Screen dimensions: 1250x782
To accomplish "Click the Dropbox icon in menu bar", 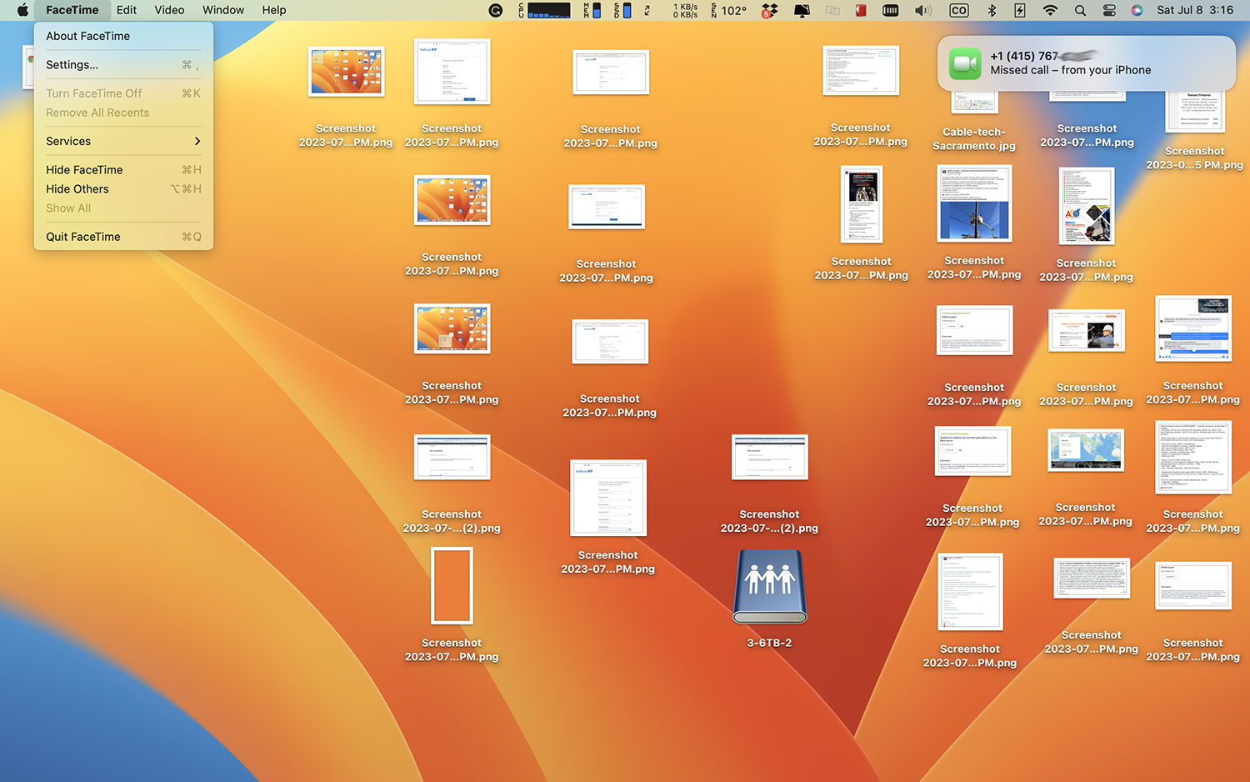I will [x=769, y=10].
